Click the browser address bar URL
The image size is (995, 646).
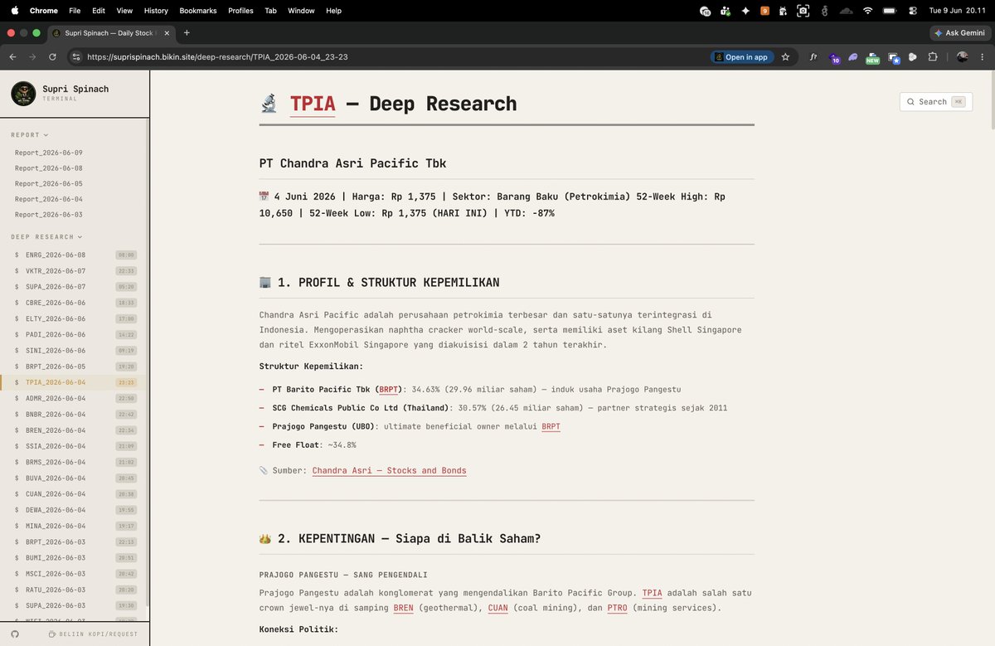pyautogui.click(x=217, y=57)
